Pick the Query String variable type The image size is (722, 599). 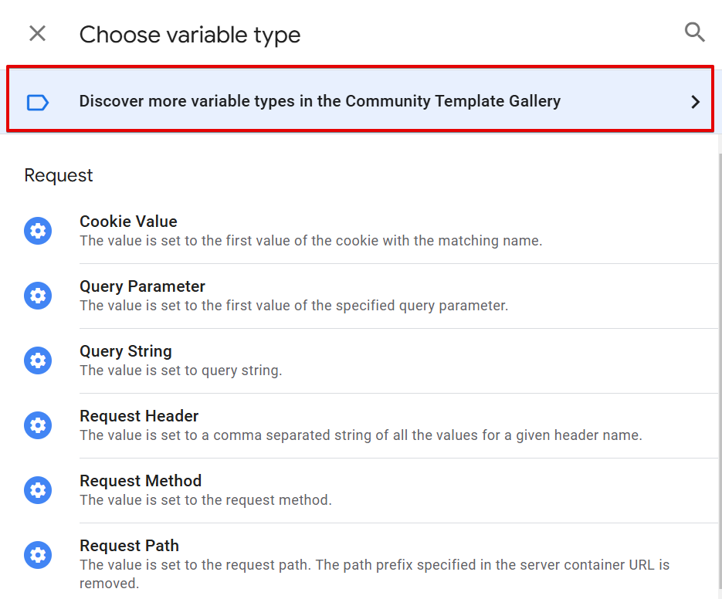126,351
